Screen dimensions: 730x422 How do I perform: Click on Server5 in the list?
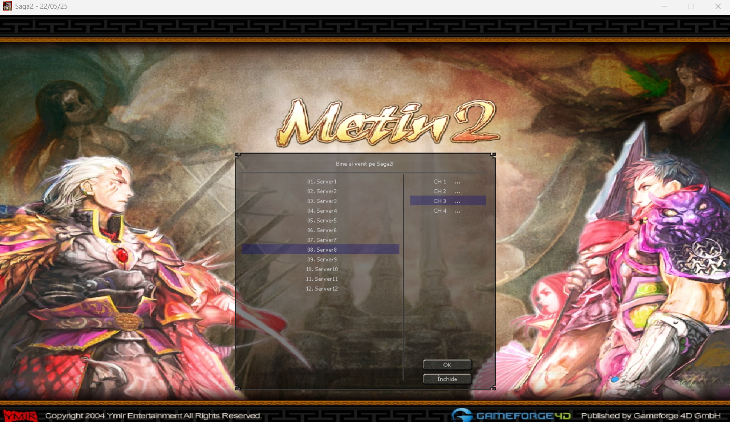[321, 220]
